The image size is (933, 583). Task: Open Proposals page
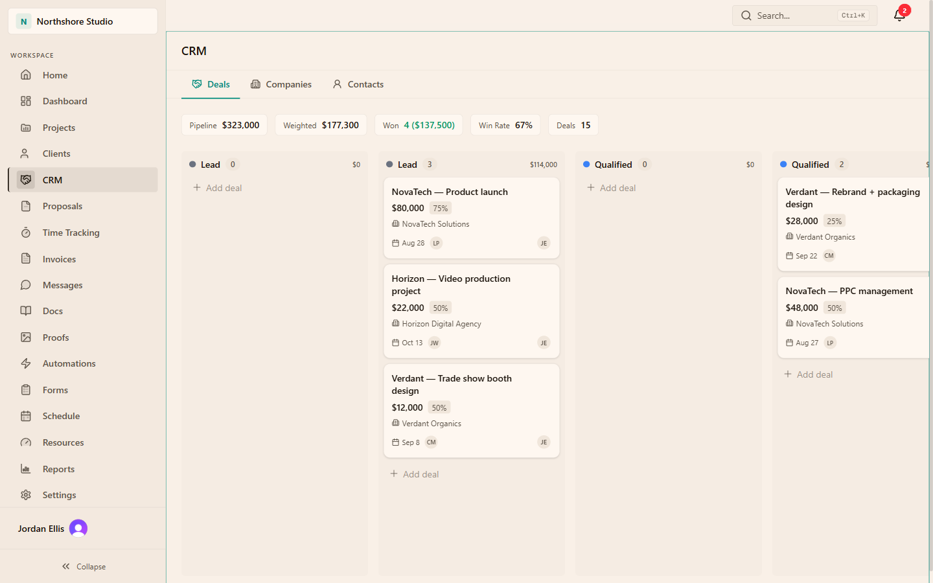pos(83,206)
